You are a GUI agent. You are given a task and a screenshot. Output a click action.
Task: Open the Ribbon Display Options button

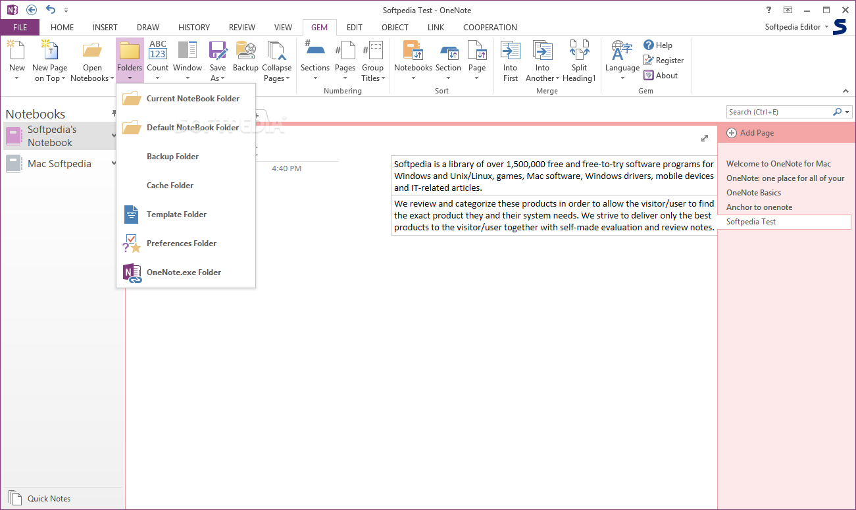788,10
